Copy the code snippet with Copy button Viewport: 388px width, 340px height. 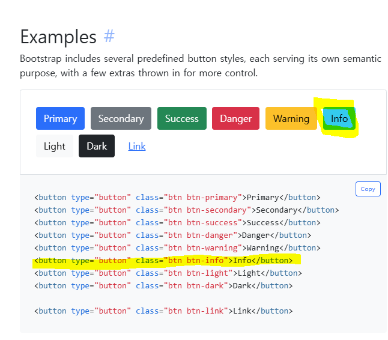click(x=368, y=189)
